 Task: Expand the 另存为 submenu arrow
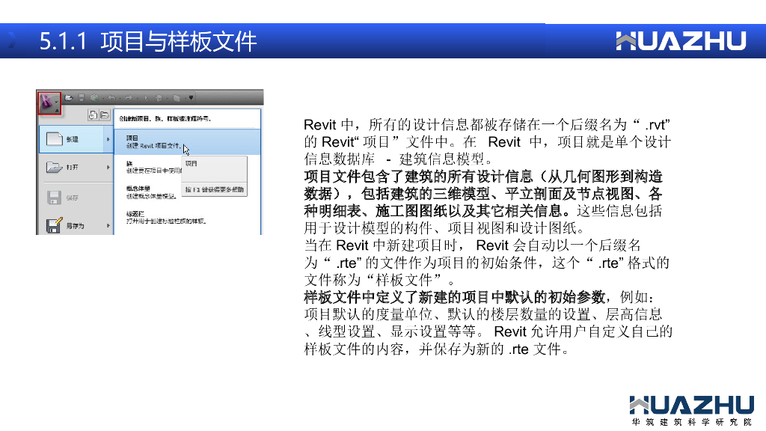tap(108, 225)
